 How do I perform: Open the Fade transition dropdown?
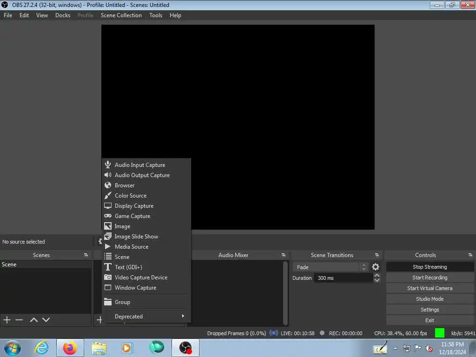(331, 267)
